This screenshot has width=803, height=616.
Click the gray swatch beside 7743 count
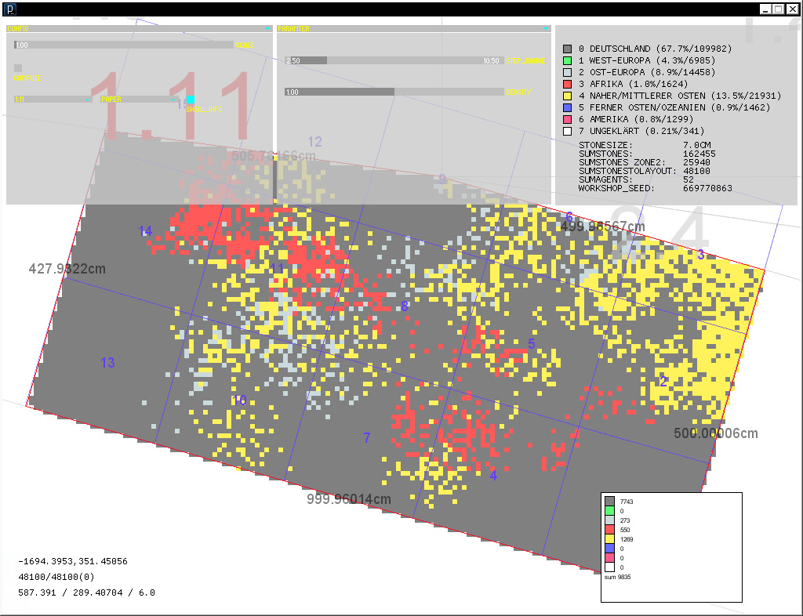point(611,500)
